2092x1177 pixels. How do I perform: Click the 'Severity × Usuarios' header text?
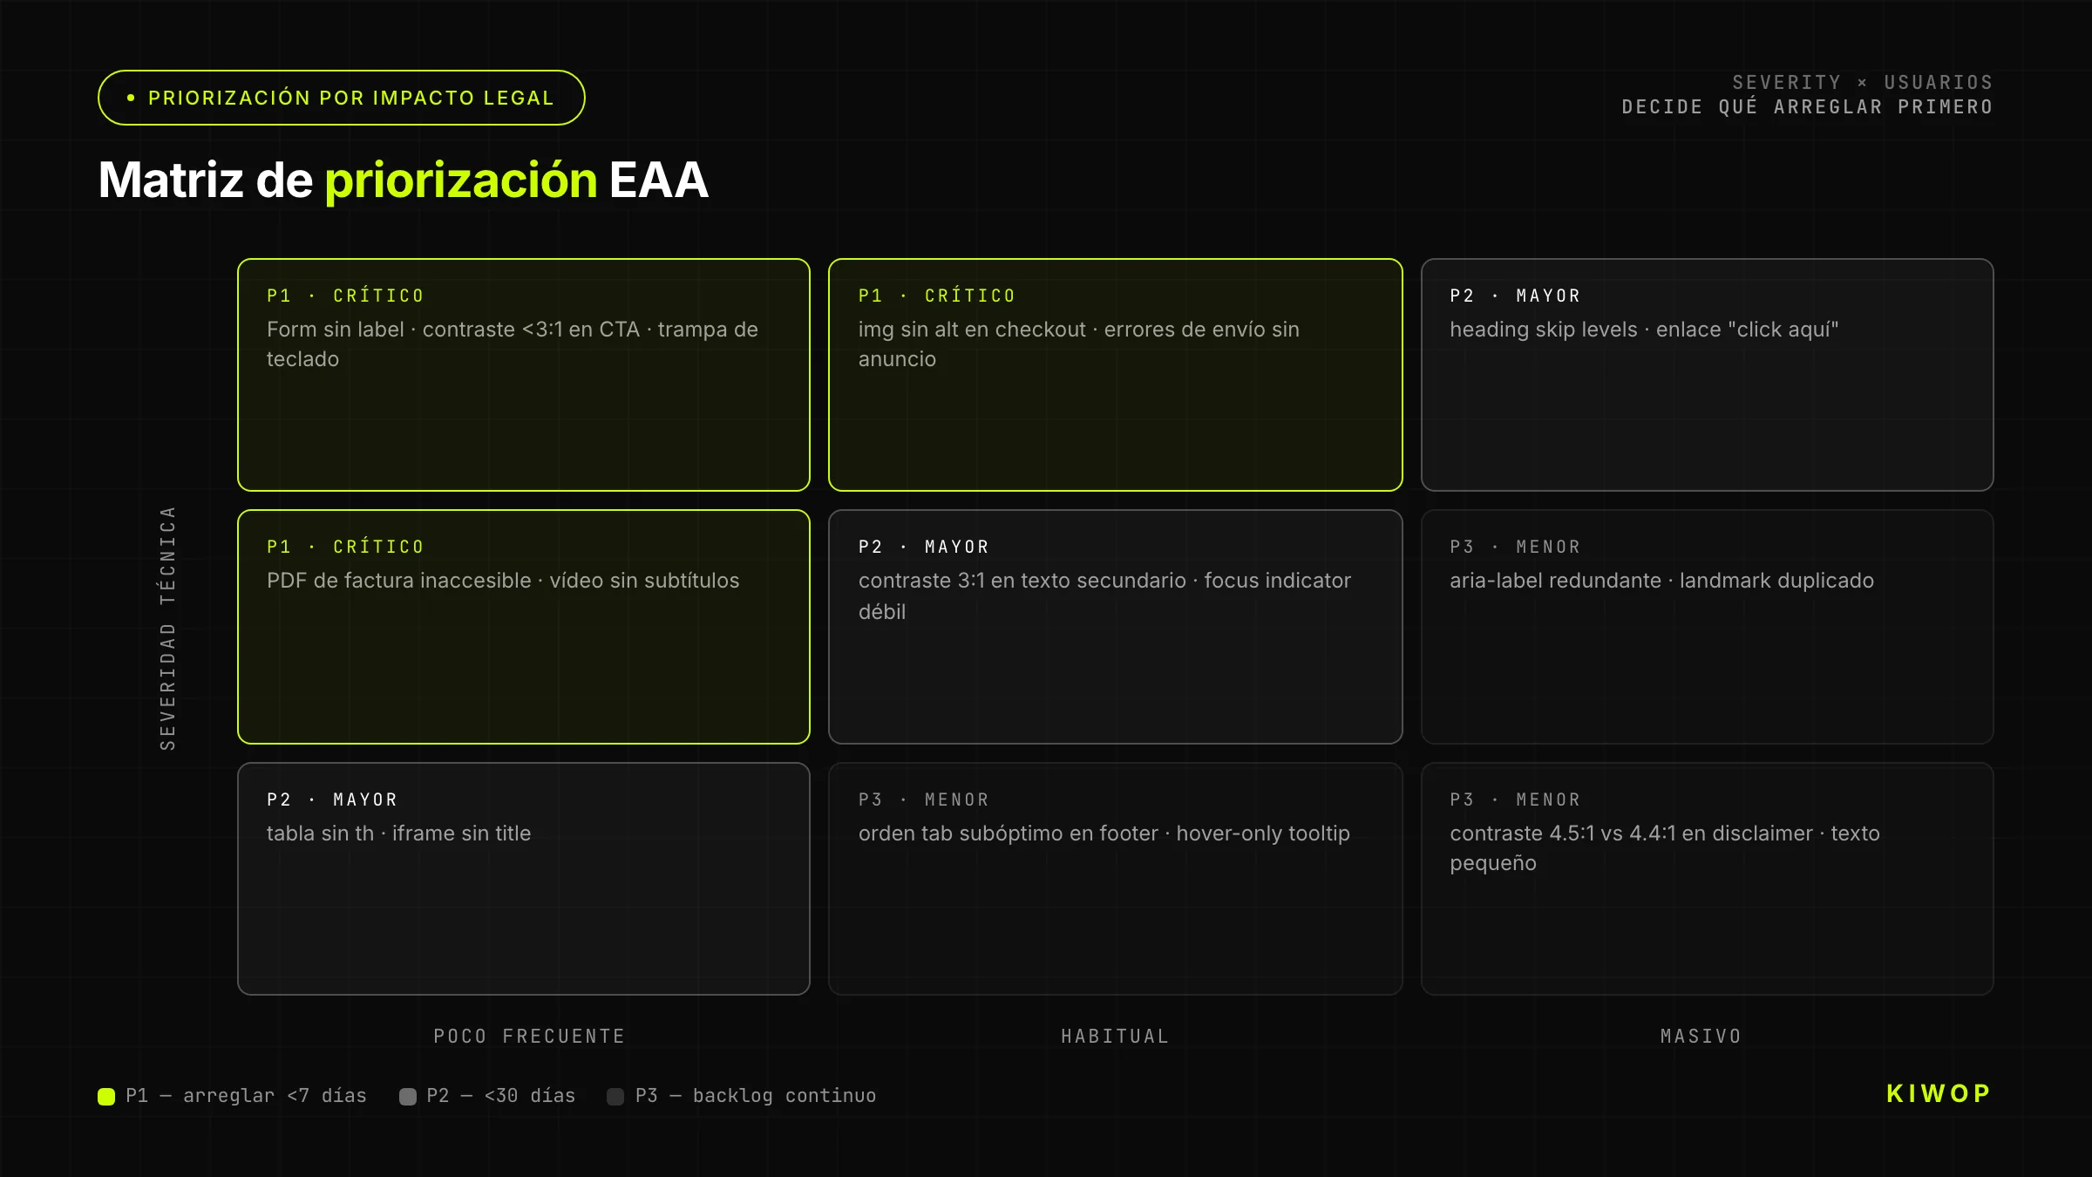pos(1862,82)
